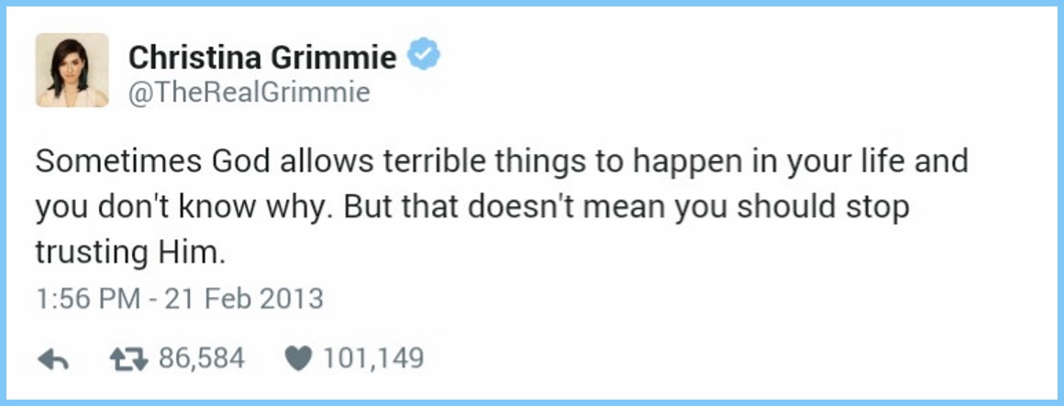Retweet this tweet using the retweet icon
This screenshot has width=1064, height=406.
tap(129, 359)
